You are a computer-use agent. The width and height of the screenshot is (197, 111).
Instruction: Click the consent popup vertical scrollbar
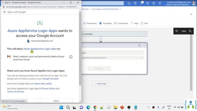tap(80, 48)
